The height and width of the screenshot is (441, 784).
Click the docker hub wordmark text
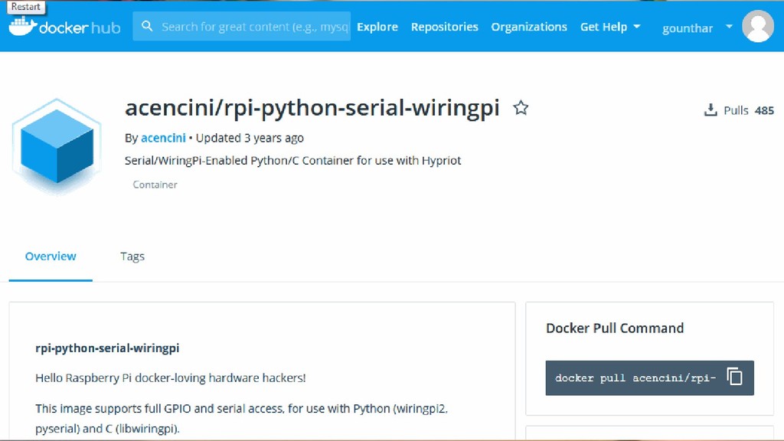coord(80,28)
